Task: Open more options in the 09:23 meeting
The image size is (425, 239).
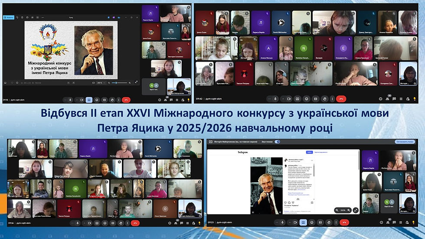Action: 336,223
